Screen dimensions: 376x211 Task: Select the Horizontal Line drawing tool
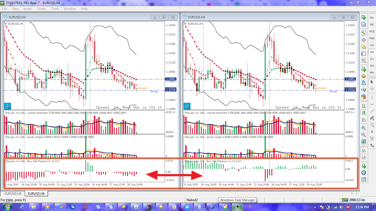pyautogui.click(x=372, y=104)
